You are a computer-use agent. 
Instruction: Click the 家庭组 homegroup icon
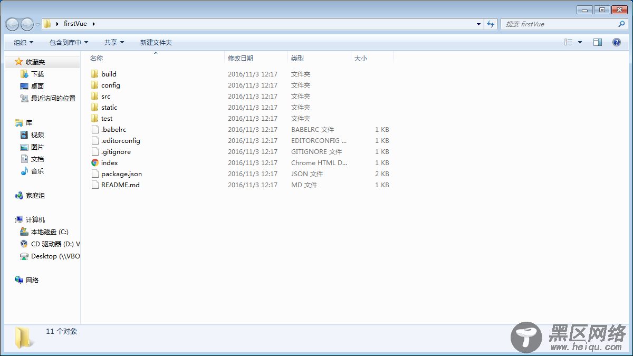(x=19, y=196)
